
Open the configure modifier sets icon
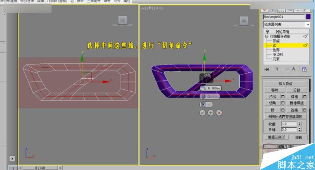[x=304, y=69]
